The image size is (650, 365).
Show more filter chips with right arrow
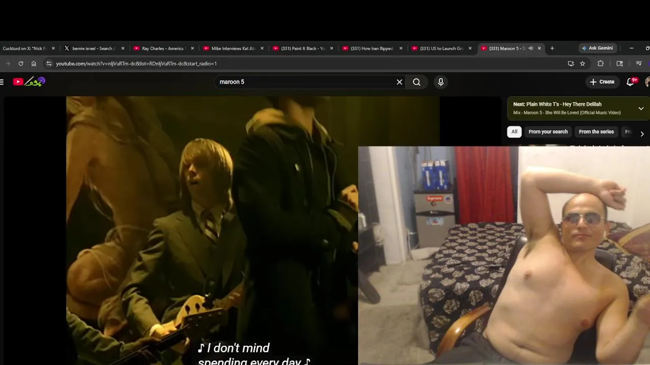(x=642, y=134)
